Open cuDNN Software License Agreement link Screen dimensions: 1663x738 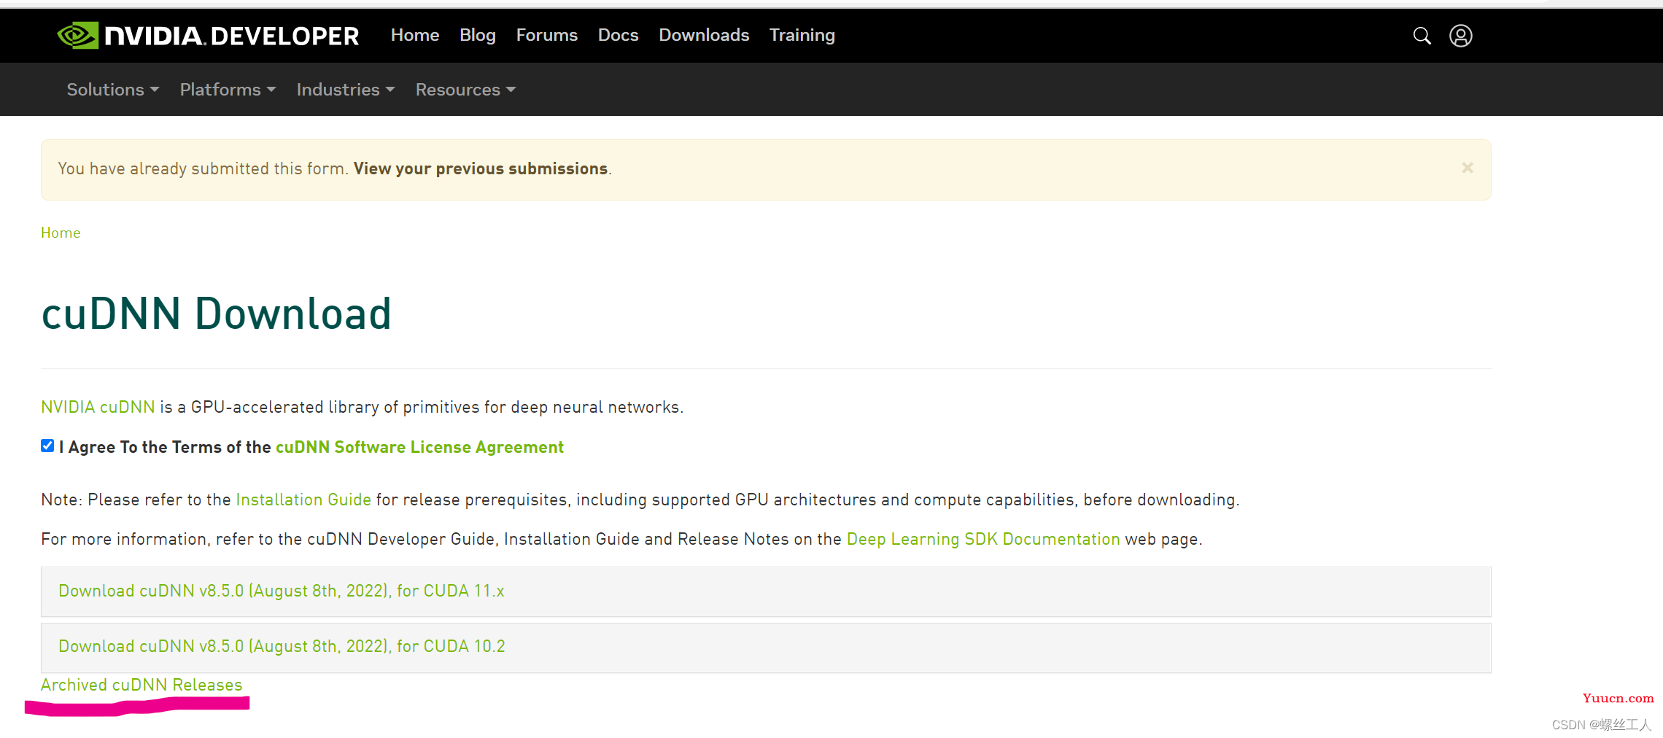[x=419, y=447]
